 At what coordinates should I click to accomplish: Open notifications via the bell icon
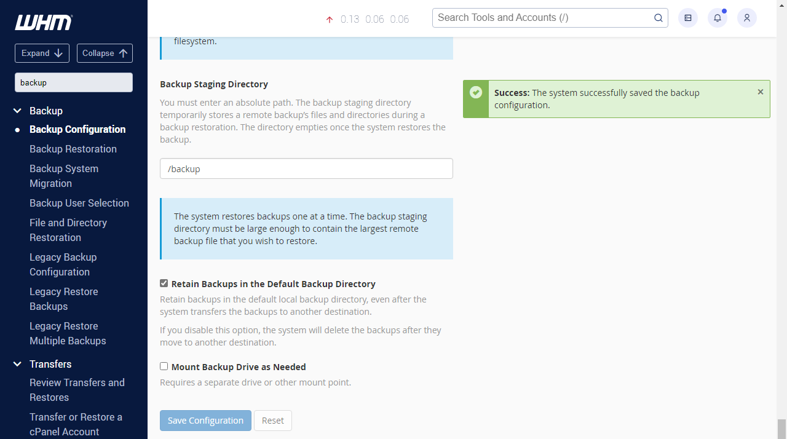point(717,18)
